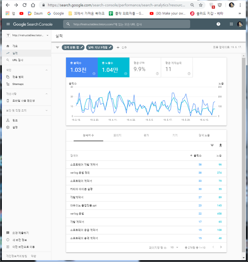Viewport: 248px width, 262px height.
Task: Go to next table page with right chevron
Action: pyautogui.click(x=221, y=247)
